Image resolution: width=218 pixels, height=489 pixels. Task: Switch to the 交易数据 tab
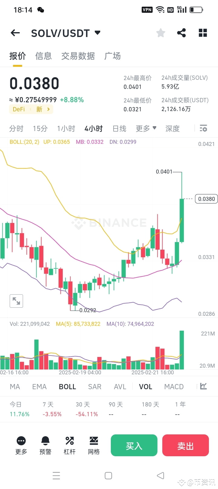[78, 56]
